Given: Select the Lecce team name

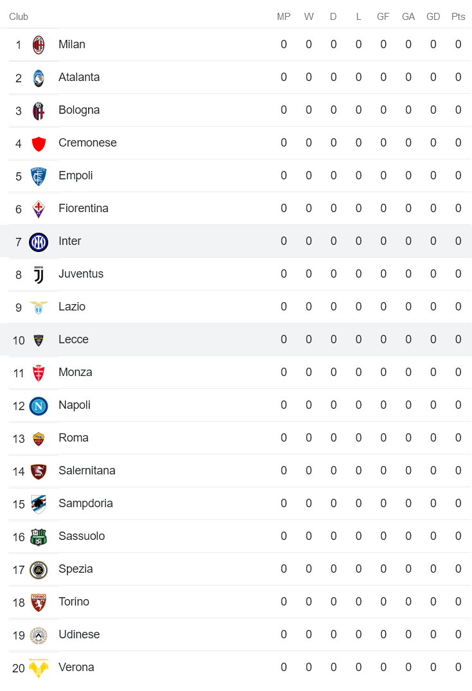Looking at the screenshot, I should point(73,339).
